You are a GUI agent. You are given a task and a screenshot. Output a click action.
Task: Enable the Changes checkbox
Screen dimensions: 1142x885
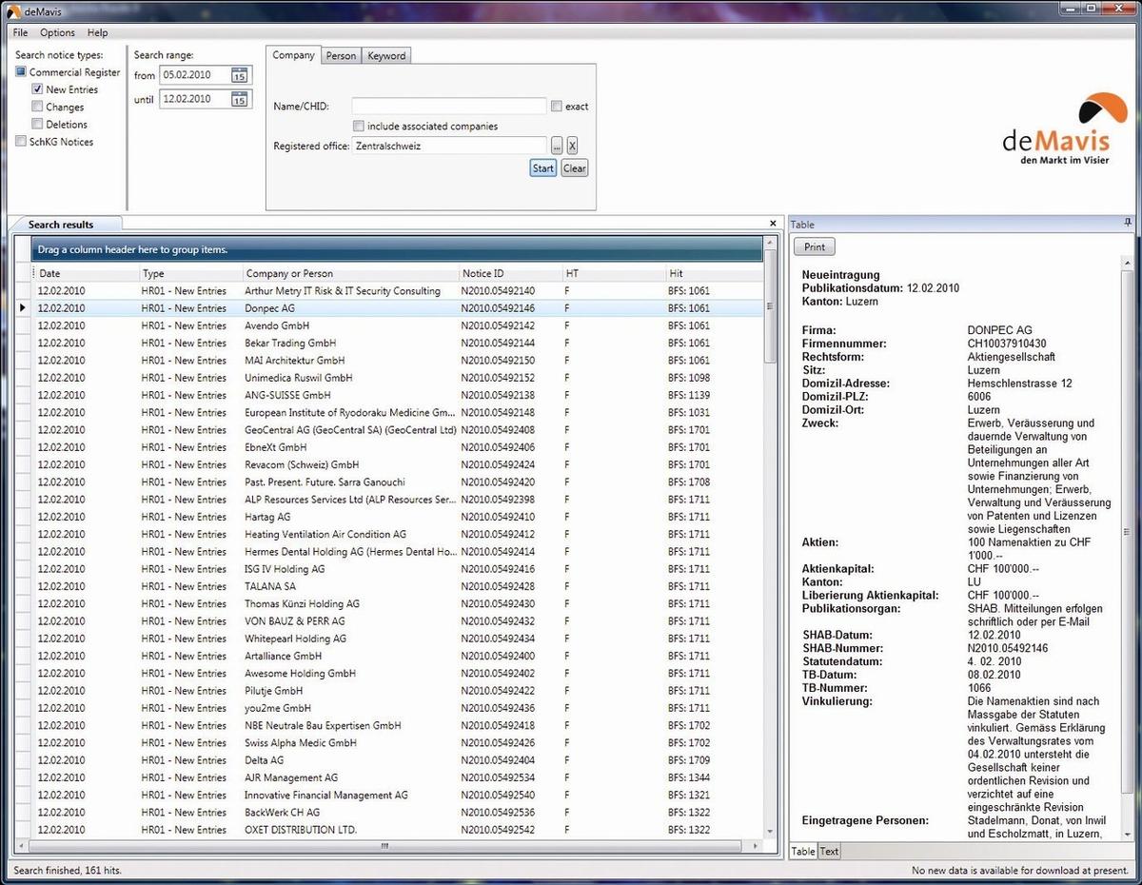coord(37,107)
